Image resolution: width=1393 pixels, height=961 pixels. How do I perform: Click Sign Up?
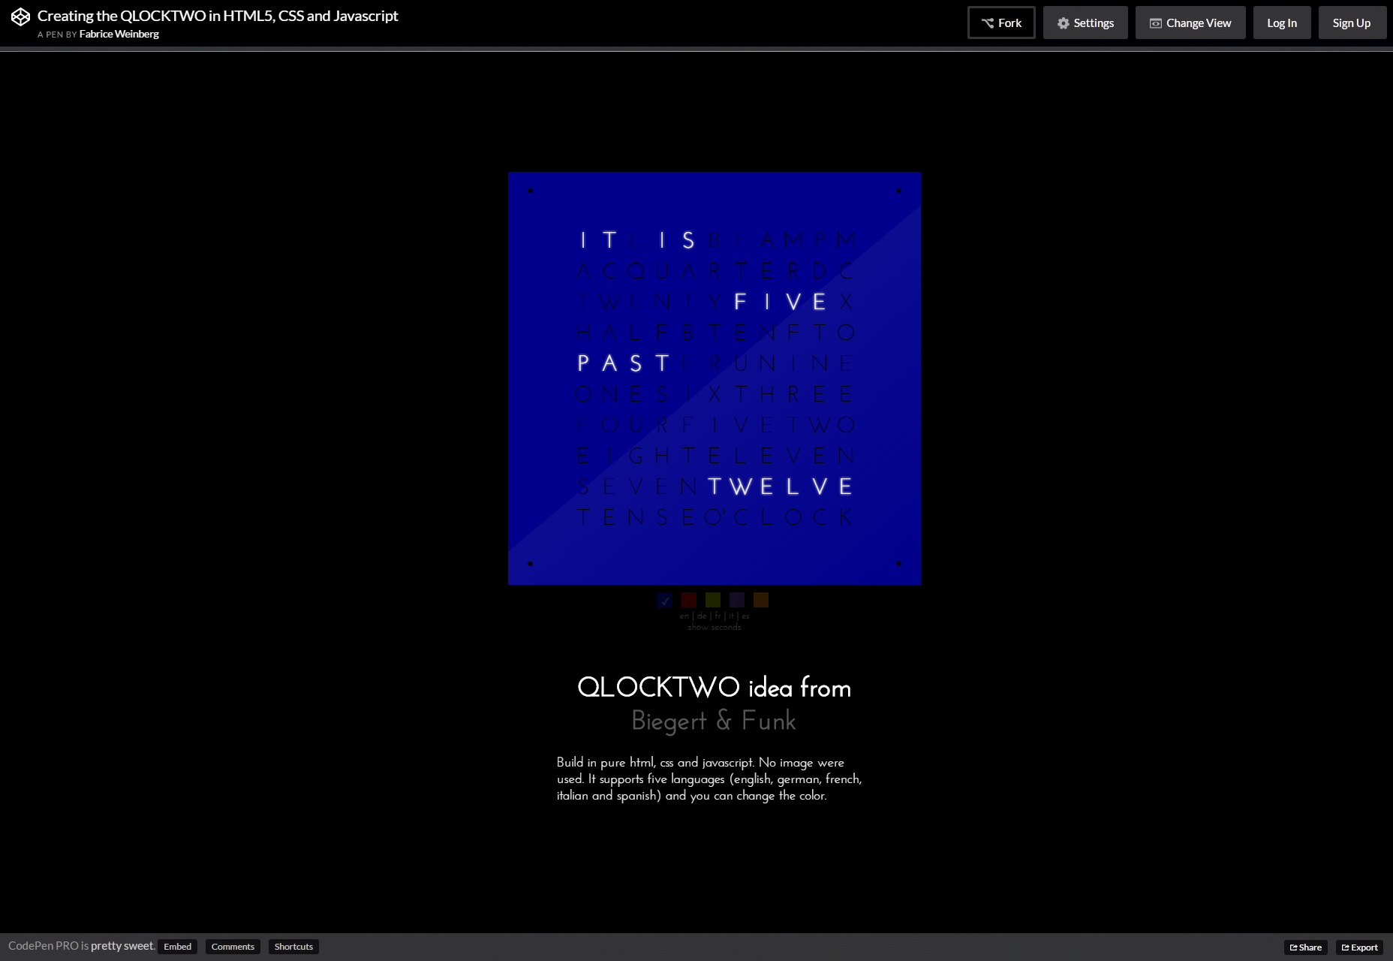point(1352,23)
